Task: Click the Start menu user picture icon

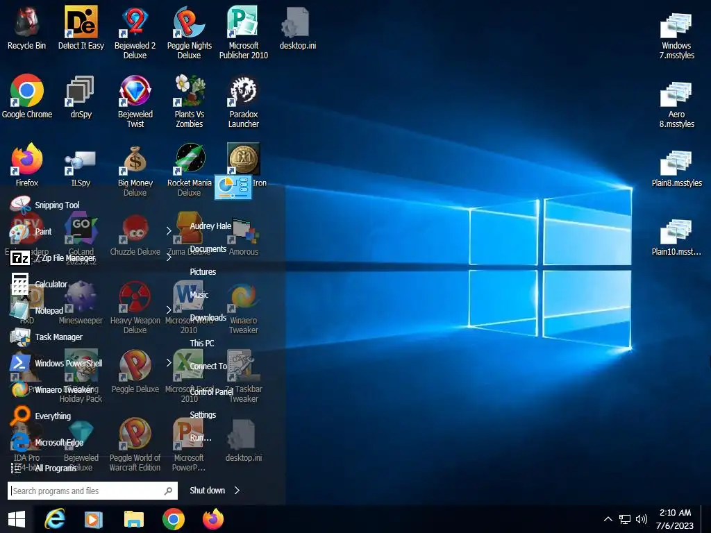Action: [233, 187]
